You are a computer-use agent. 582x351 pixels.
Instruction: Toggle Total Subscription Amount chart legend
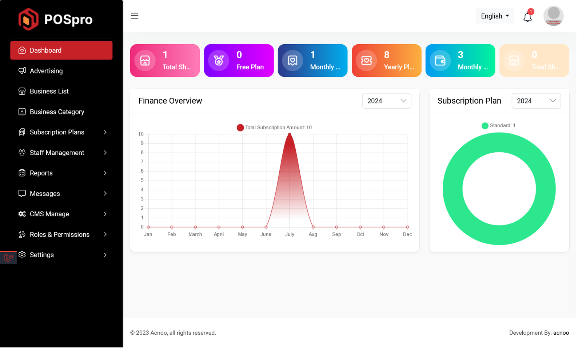(274, 128)
